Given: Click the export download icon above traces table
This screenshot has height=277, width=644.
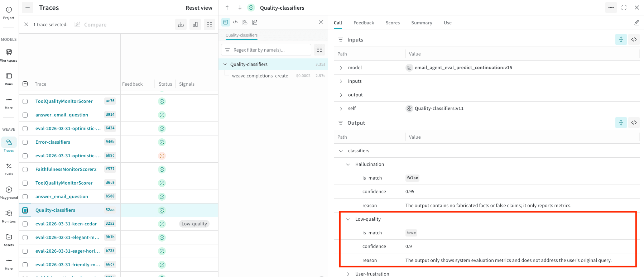Looking at the screenshot, I should click(x=181, y=24).
